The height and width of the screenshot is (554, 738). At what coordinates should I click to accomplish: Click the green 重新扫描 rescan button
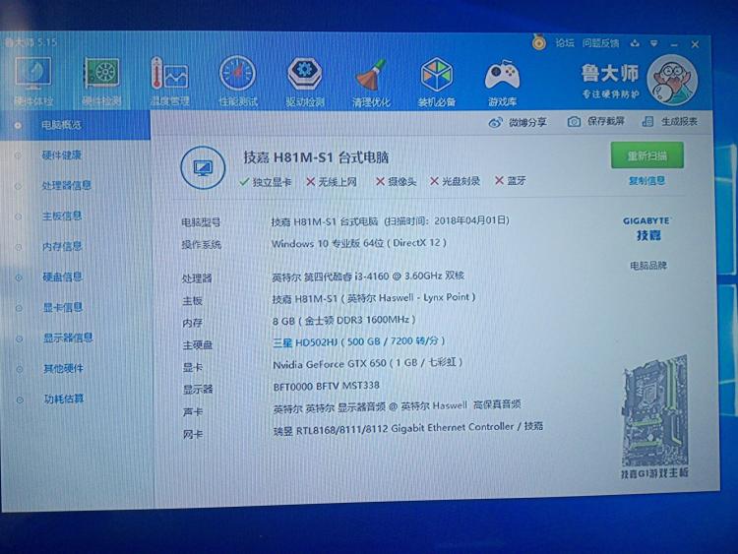[647, 155]
